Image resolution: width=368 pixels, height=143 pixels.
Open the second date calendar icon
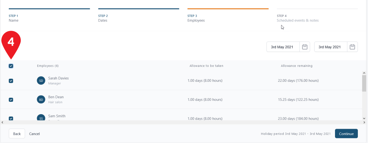[352, 47]
